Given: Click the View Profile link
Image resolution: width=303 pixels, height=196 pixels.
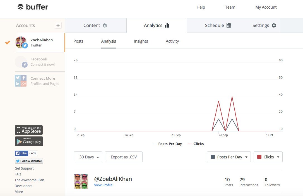Looking at the screenshot, I should point(103,185).
